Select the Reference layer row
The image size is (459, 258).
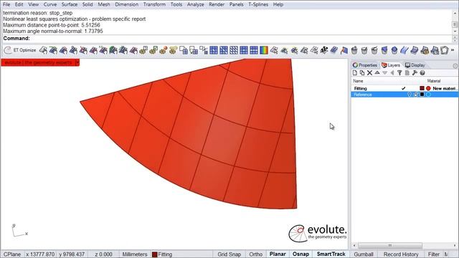[x=404, y=95]
